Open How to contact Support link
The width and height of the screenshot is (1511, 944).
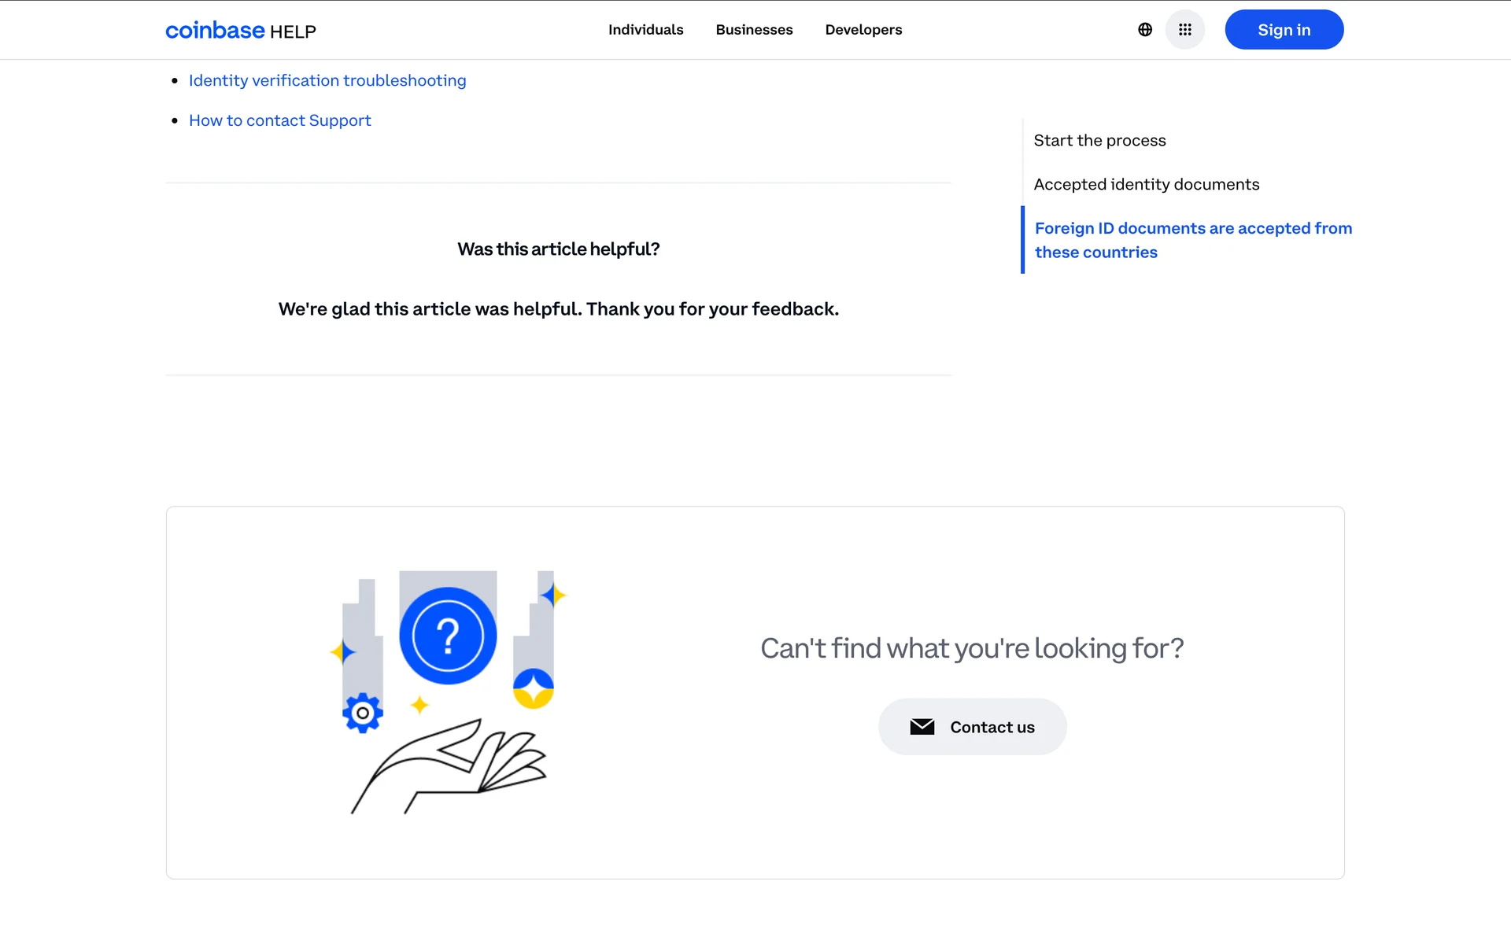279,120
